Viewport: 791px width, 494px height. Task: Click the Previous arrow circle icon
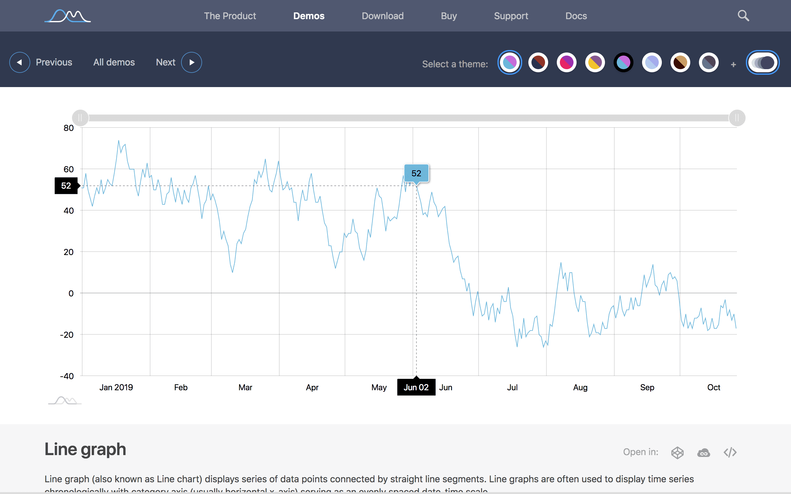[x=19, y=62]
